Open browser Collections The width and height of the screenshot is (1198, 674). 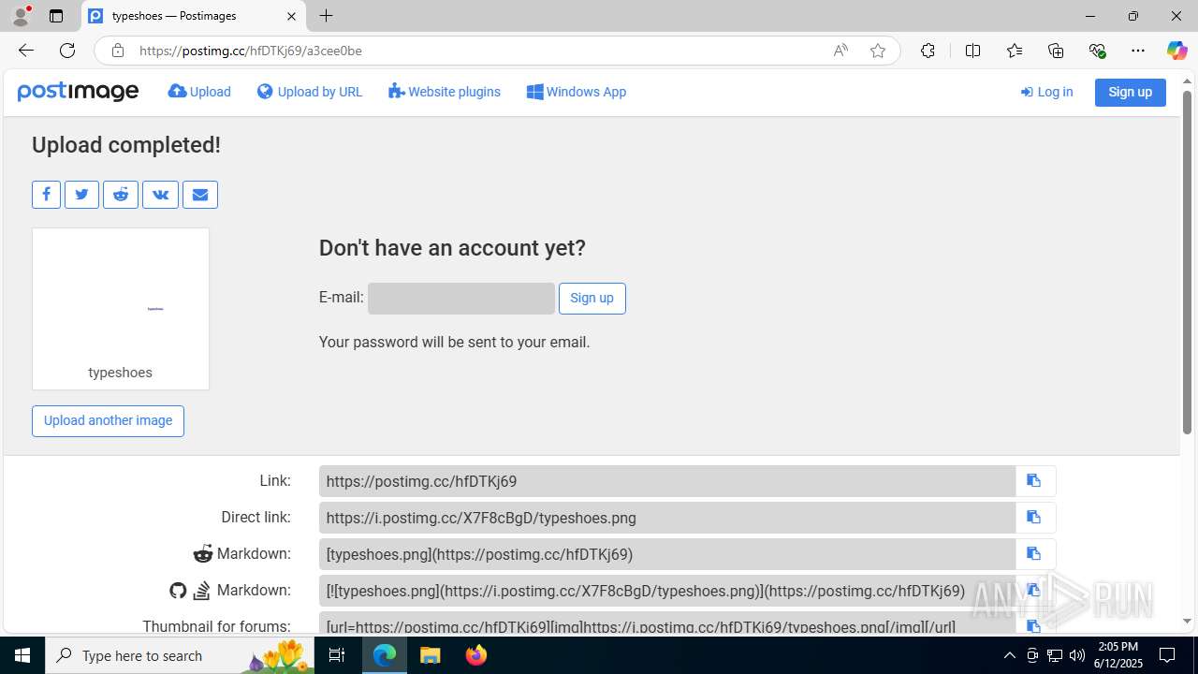pos(1056,51)
